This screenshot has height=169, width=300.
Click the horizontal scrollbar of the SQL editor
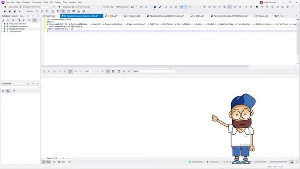pyautogui.click(x=148, y=66)
